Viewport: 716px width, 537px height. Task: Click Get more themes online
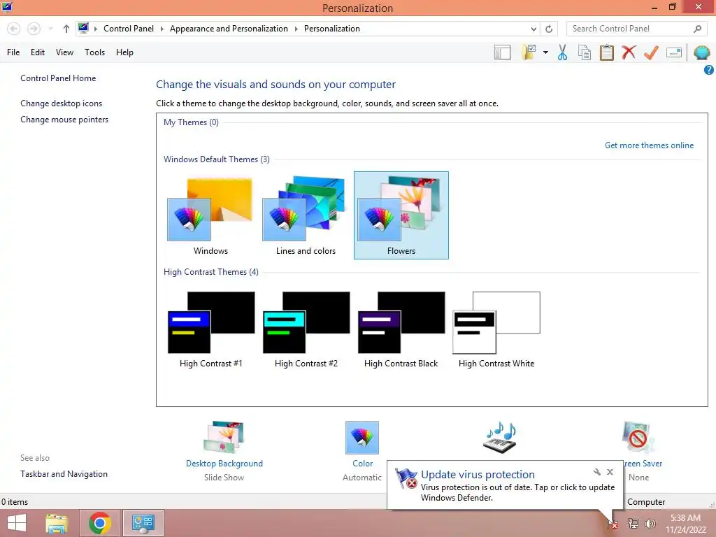click(x=649, y=145)
